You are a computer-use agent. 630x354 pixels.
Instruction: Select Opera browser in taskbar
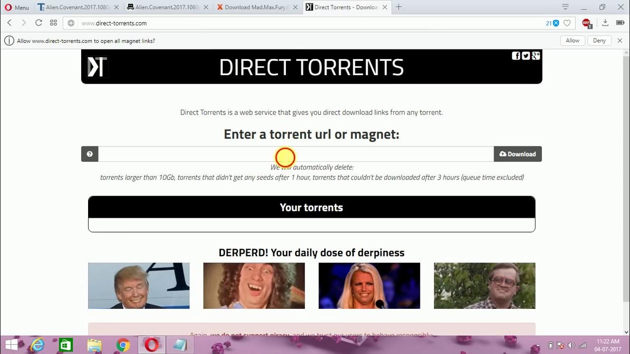pyautogui.click(x=152, y=345)
